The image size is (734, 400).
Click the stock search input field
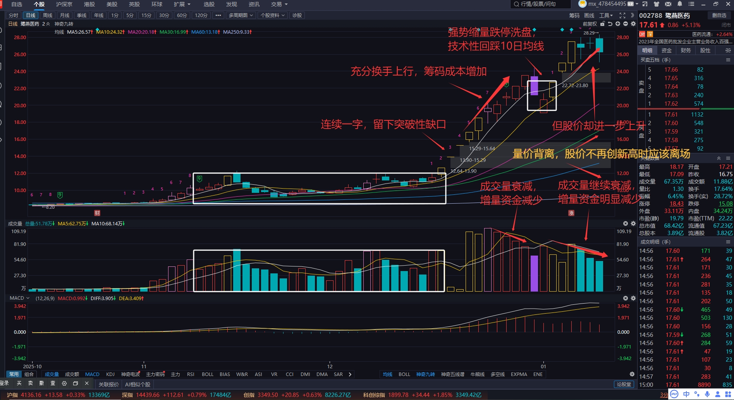point(540,4)
